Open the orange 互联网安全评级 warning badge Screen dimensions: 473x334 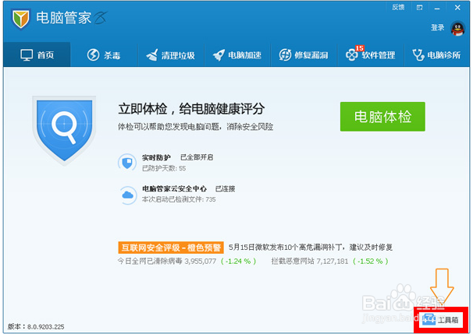pyautogui.click(x=171, y=248)
